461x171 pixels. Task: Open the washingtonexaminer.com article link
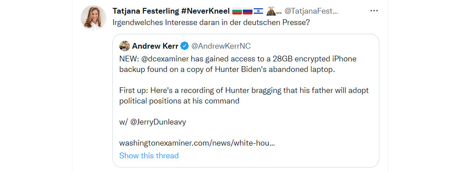point(197,143)
